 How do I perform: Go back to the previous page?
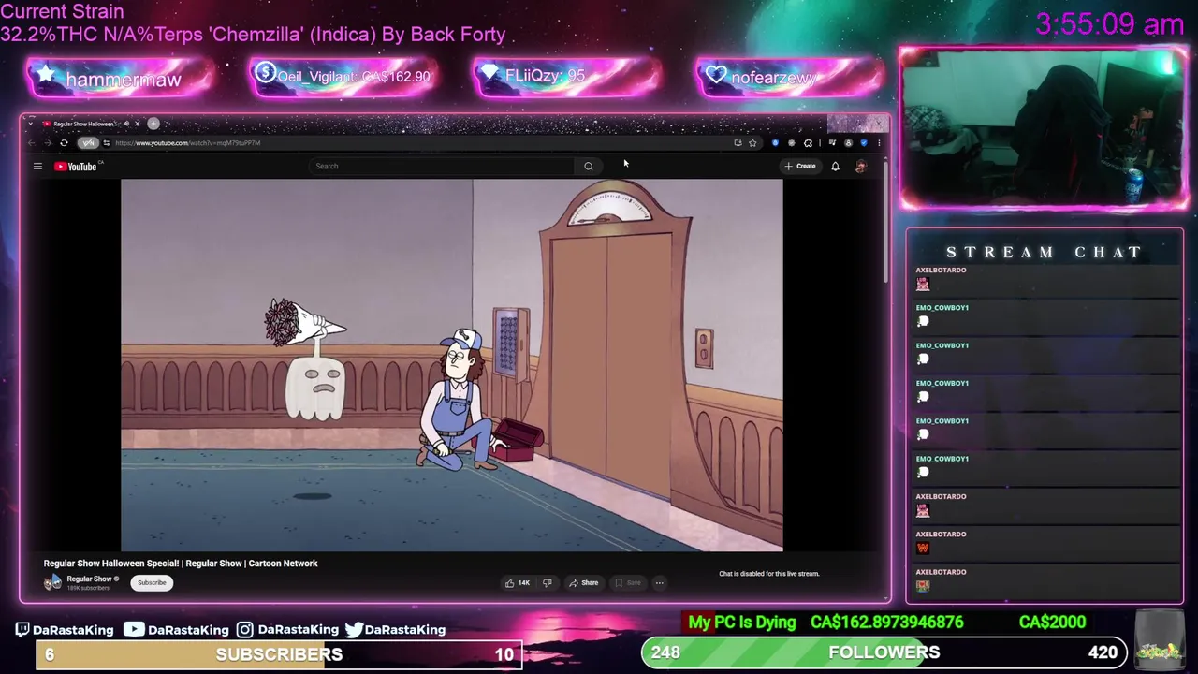coord(31,143)
